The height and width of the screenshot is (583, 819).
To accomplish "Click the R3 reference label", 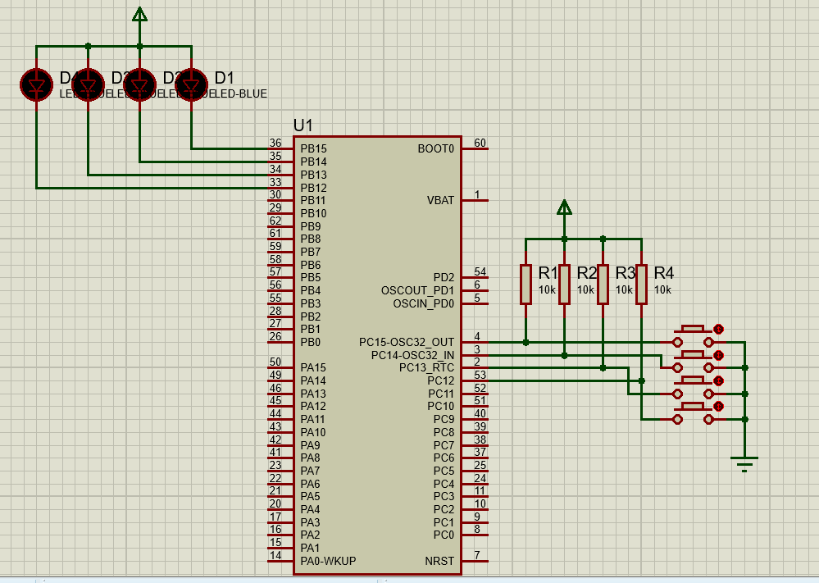I will point(625,273).
